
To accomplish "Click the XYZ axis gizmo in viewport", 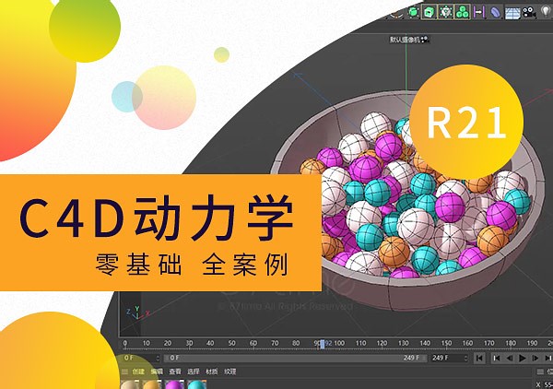I will tap(137, 312).
